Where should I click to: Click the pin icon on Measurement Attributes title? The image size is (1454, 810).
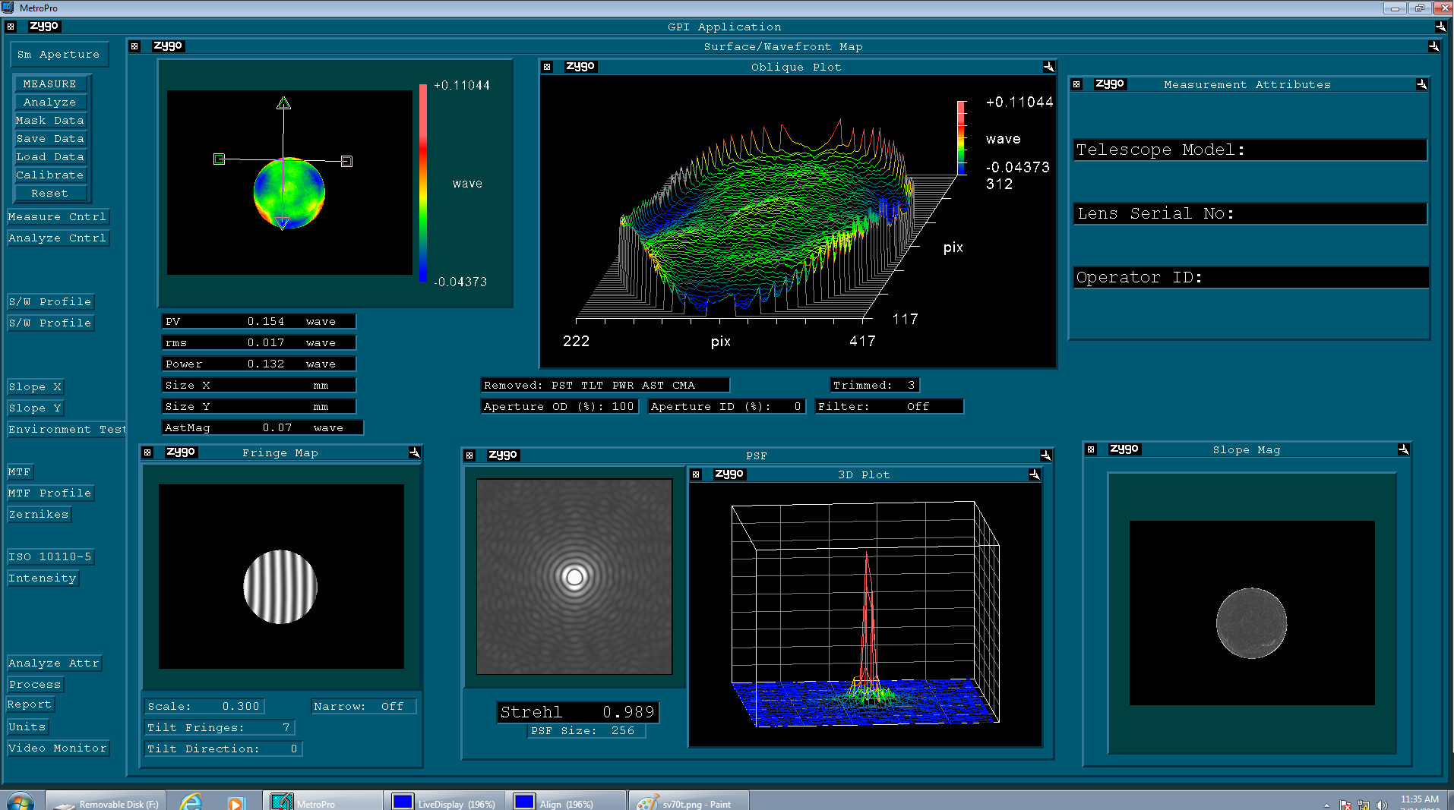click(1421, 84)
